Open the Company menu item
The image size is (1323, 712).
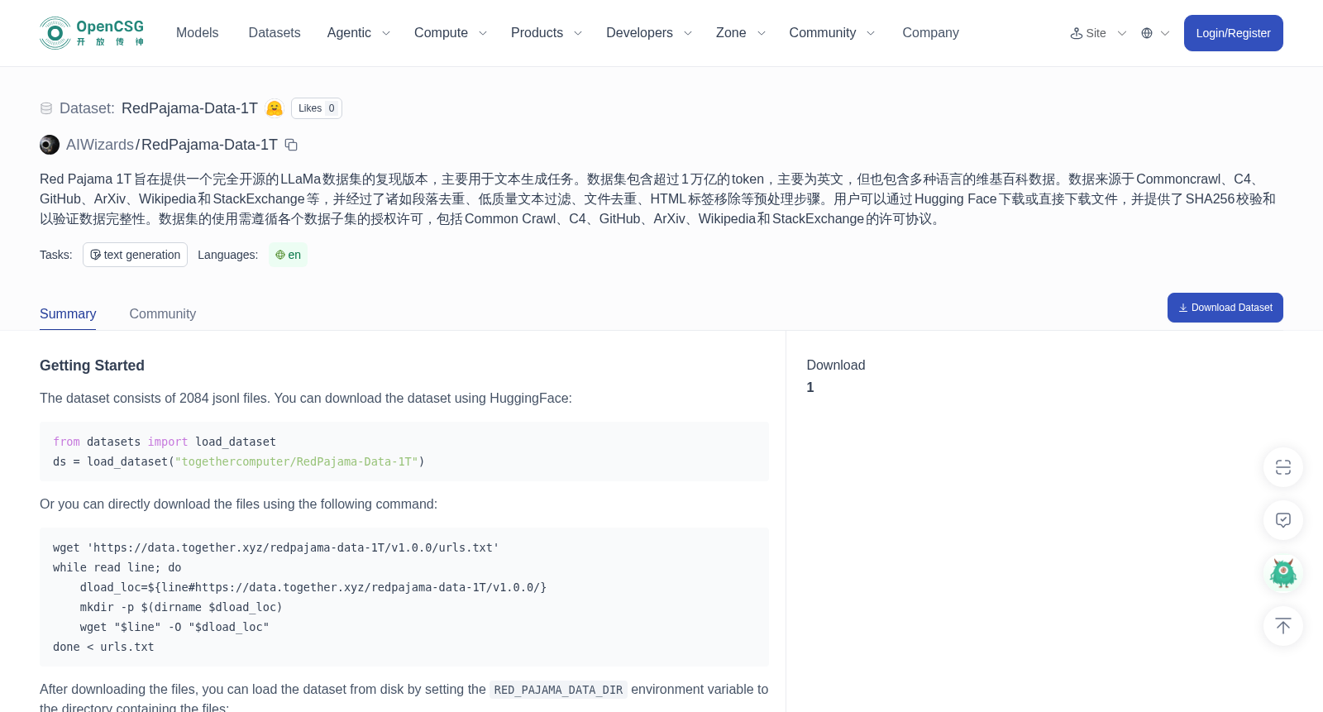pyautogui.click(x=930, y=33)
